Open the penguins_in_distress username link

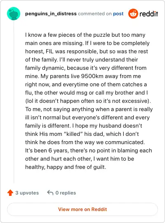pyautogui.click(x=51, y=14)
